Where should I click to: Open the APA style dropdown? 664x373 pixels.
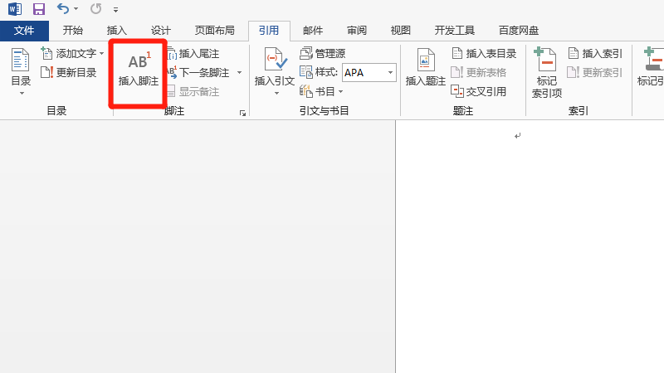pyautogui.click(x=390, y=72)
